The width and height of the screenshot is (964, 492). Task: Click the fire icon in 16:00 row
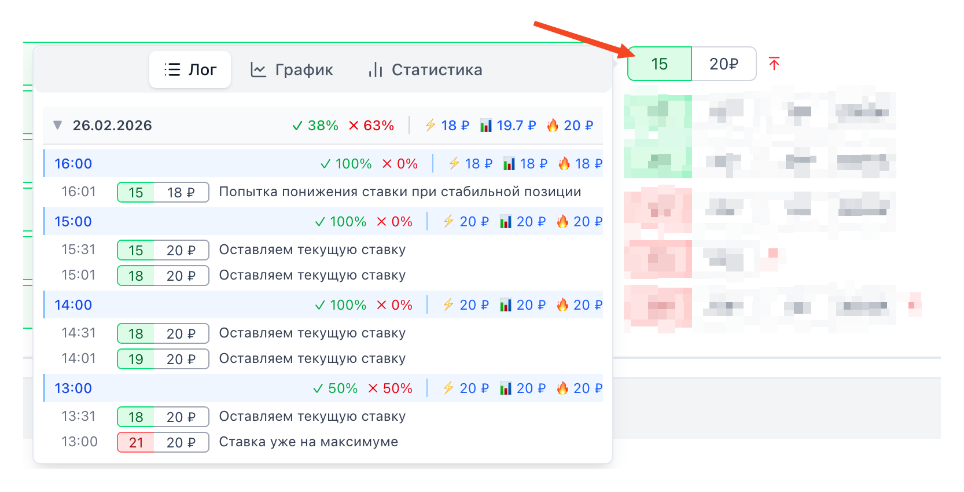(x=564, y=164)
